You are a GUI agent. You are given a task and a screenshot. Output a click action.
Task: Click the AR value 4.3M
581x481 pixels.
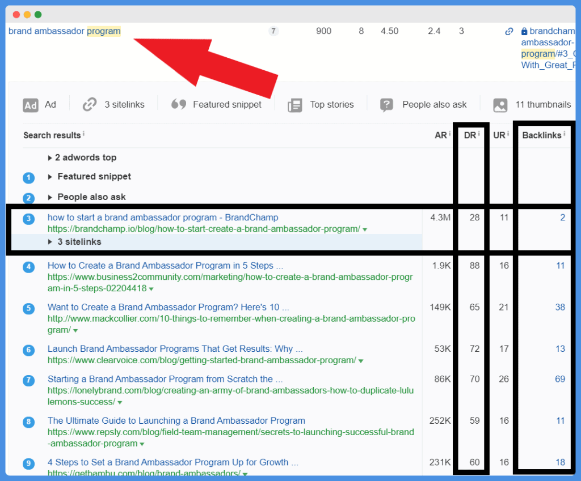click(x=440, y=218)
